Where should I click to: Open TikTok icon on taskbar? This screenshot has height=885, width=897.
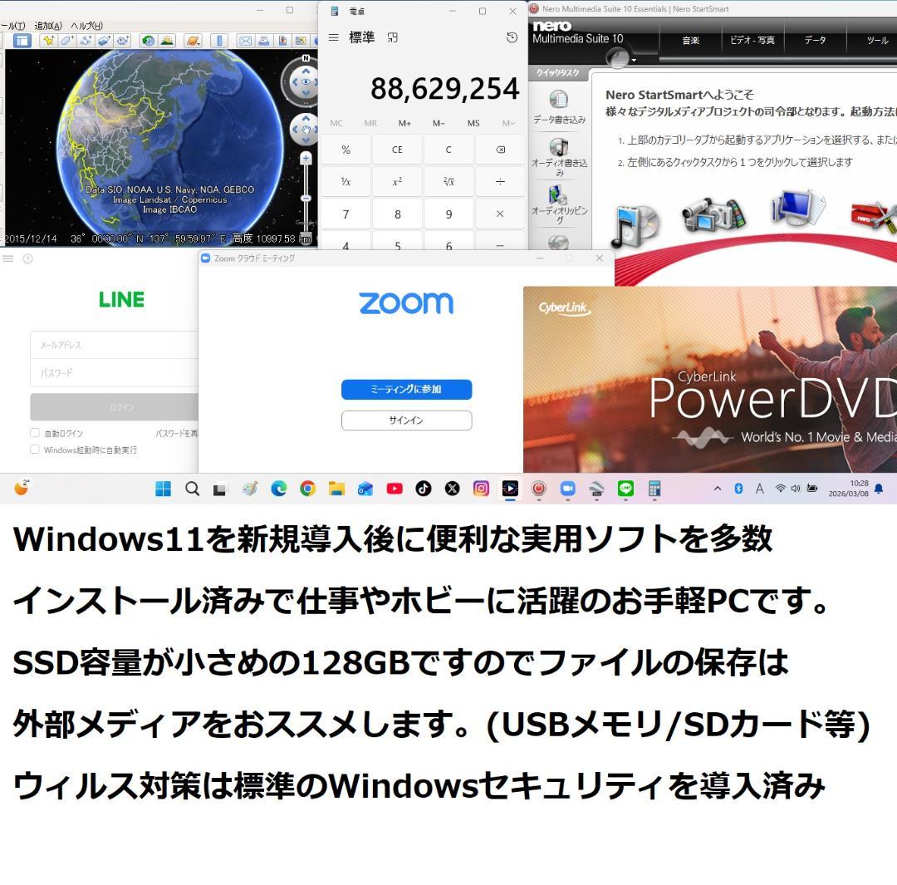click(x=424, y=489)
